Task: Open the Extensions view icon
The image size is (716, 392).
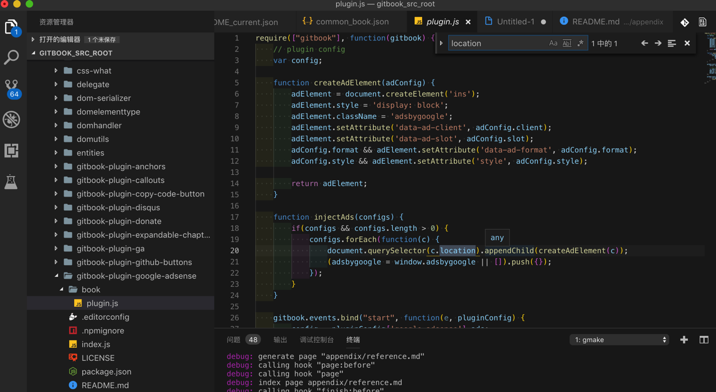Action: tap(11, 151)
